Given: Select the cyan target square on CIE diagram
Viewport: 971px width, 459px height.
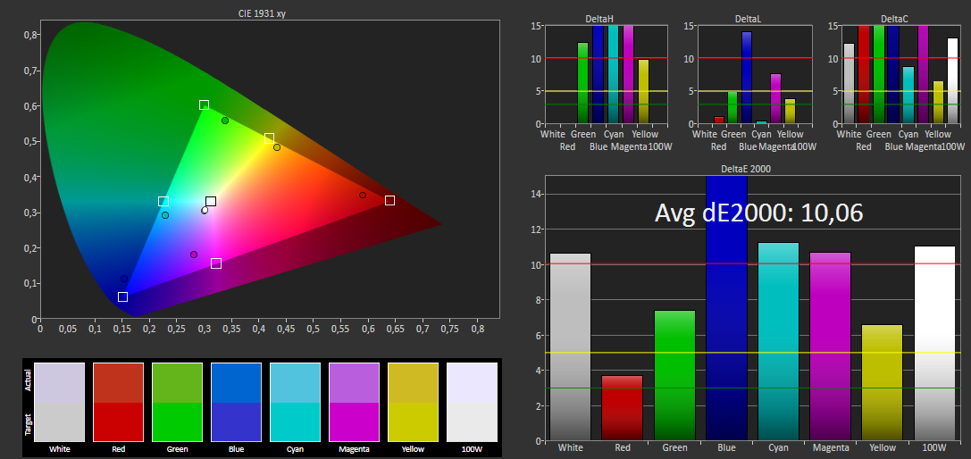Looking at the screenshot, I should pos(163,201).
